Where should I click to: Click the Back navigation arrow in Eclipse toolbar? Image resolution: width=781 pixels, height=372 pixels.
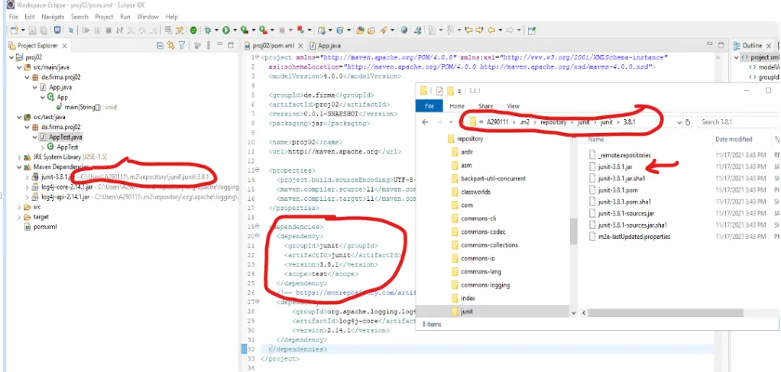[491, 30]
